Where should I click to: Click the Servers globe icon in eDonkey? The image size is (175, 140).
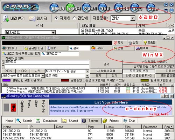coord(84,121)
